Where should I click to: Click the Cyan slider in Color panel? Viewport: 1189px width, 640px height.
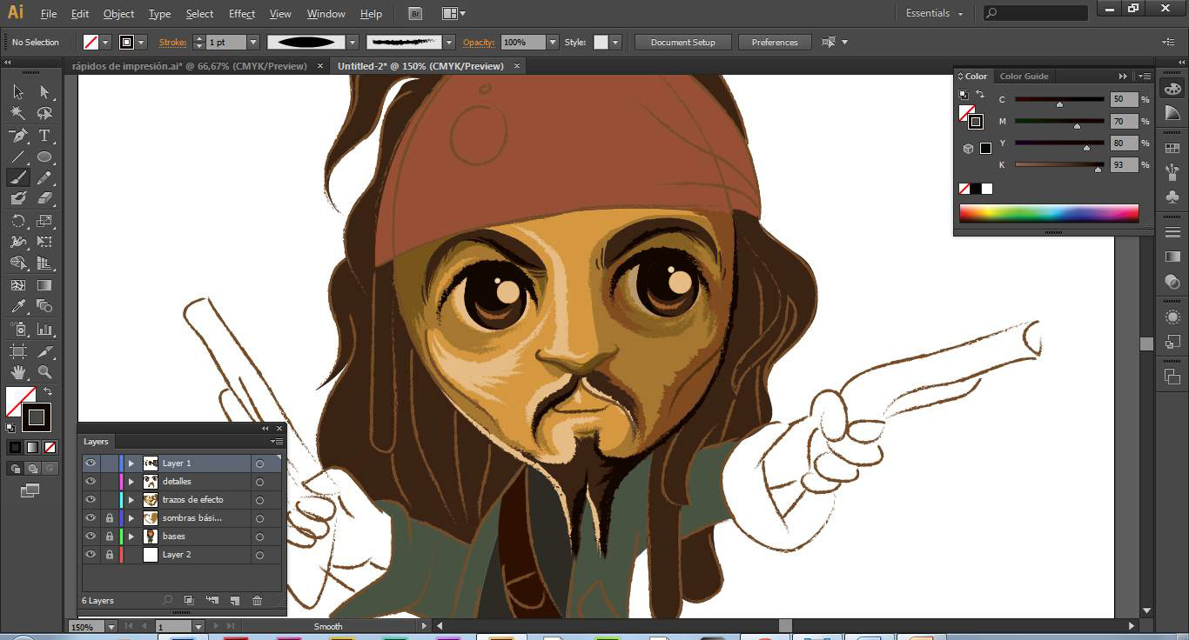[1059, 100]
